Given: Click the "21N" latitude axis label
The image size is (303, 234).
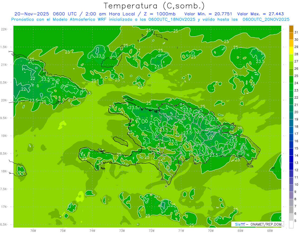Looking at the screenshot, I should (x=4, y=65).
